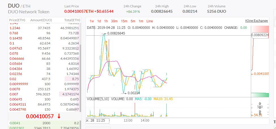Screen dimensions: 276x129
Task: Click the current price 0.00410057 in order book
Action: (x=40, y=116)
